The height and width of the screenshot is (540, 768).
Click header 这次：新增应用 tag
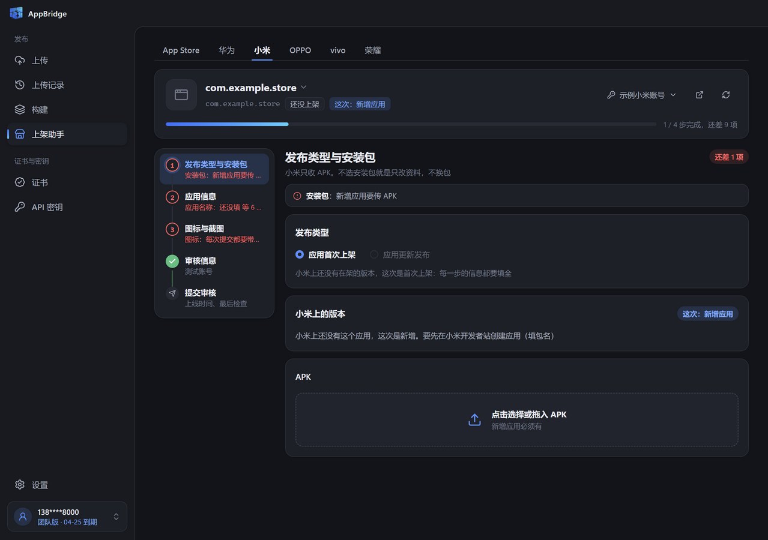[x=360, y=104]
